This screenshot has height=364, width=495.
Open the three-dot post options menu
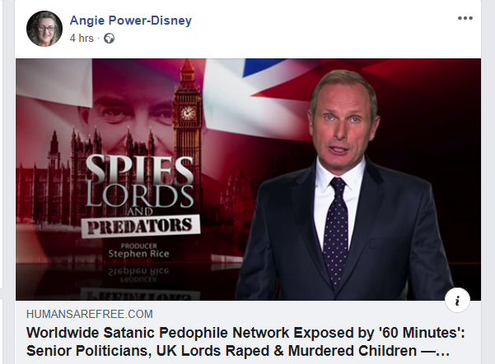465,18
